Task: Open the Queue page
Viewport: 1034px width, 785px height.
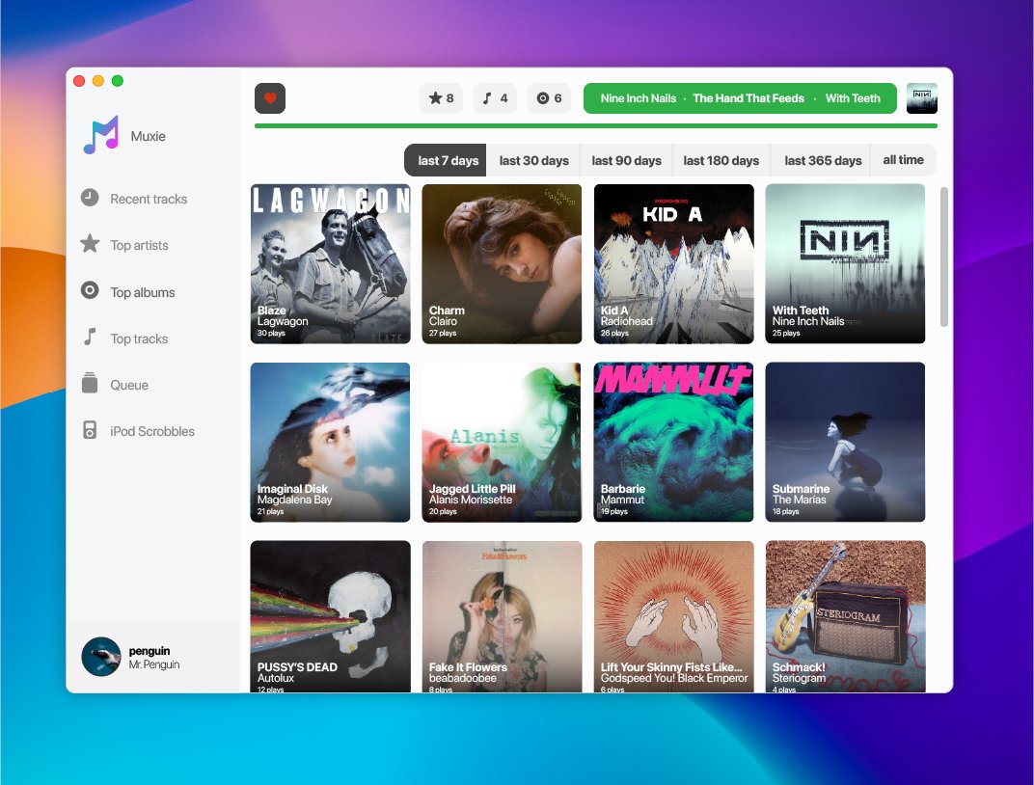Action: pos(129,385)
